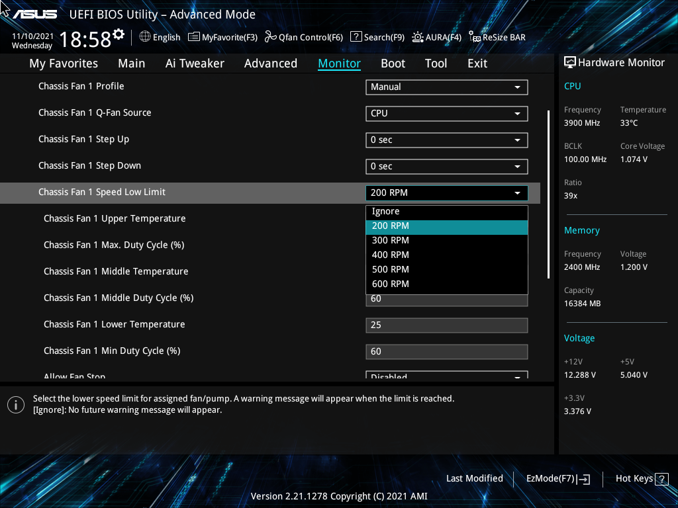Expand Chassis Fan 1 Step Down dropdown

(x=447, y=166)
